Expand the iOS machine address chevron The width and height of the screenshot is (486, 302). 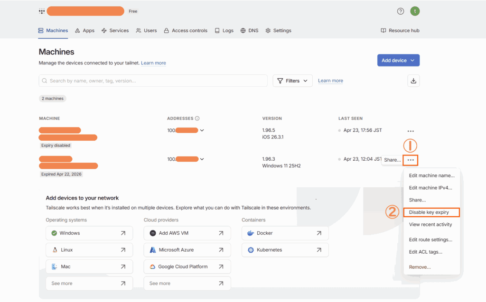[x=202, y=130]
